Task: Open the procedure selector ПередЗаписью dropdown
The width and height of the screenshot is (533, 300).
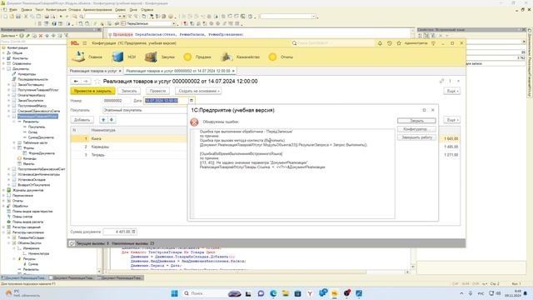Action: [x=174, y=23]
